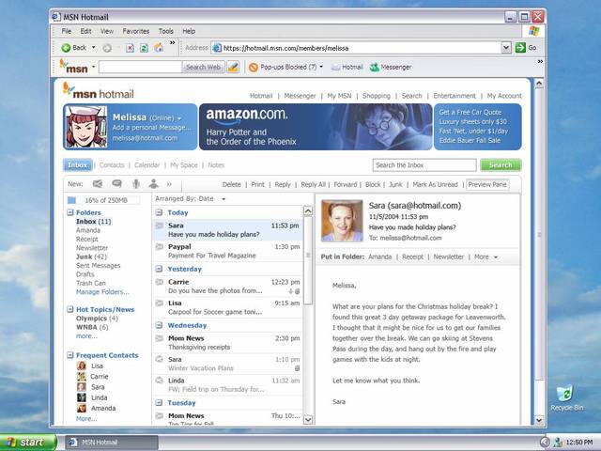Open the Recycle Bin on the desktop
The width and height of the screenshot is (601, 451).
566,397
